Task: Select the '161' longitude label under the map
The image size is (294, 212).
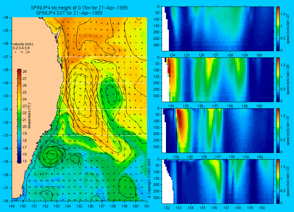Action: [147, 206]
